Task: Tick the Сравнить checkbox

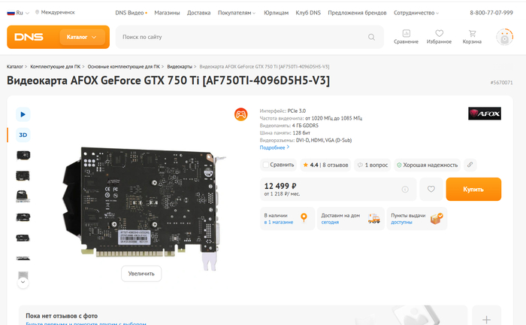Action: pos(266,165)
